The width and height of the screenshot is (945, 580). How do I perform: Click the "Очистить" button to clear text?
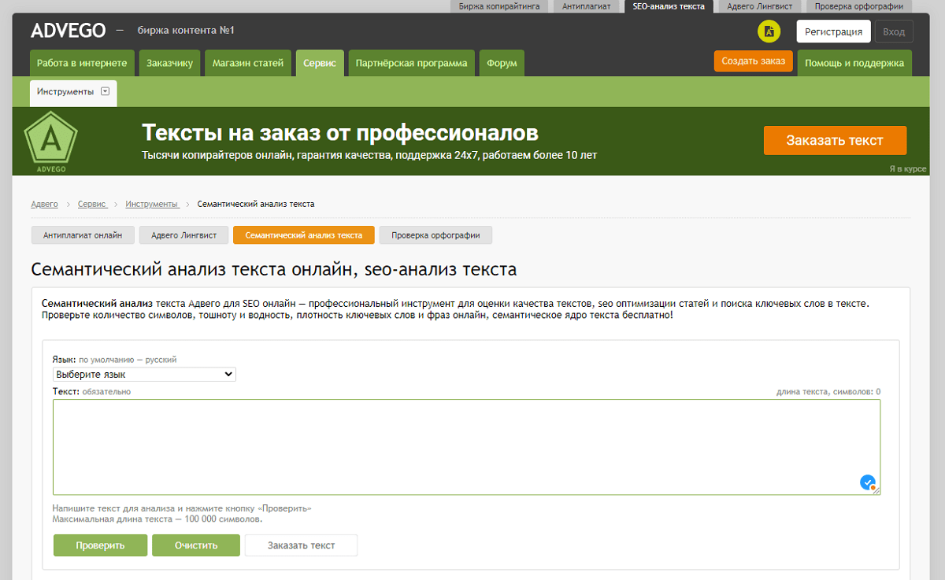[195, 545]
